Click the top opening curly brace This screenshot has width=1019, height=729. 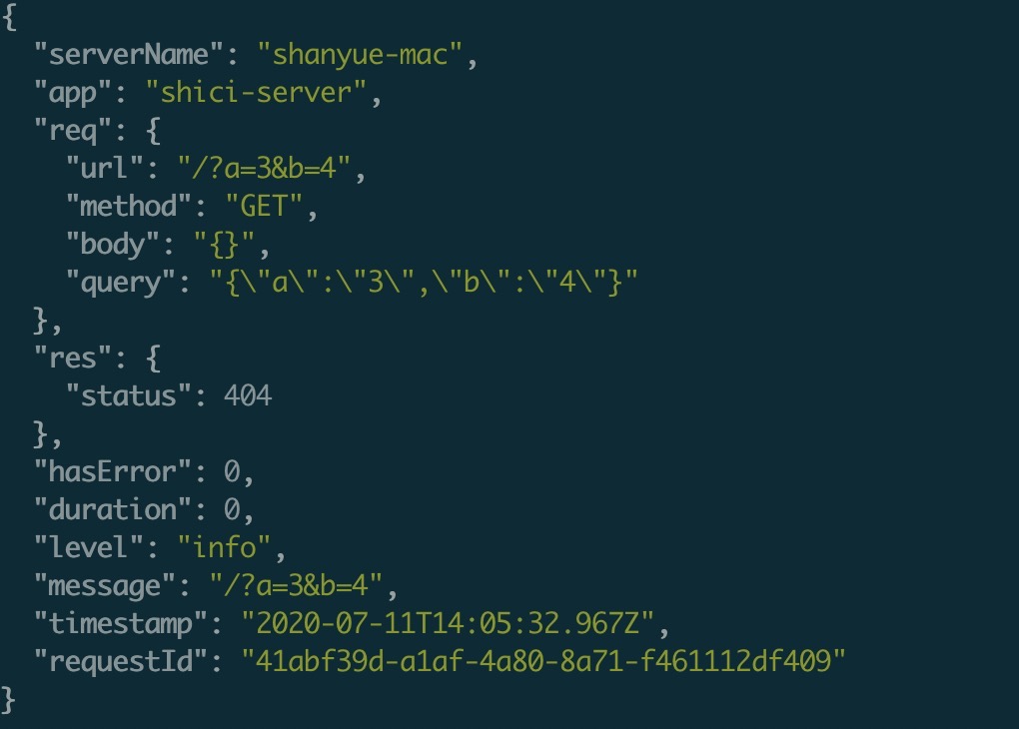coord(10,18)
